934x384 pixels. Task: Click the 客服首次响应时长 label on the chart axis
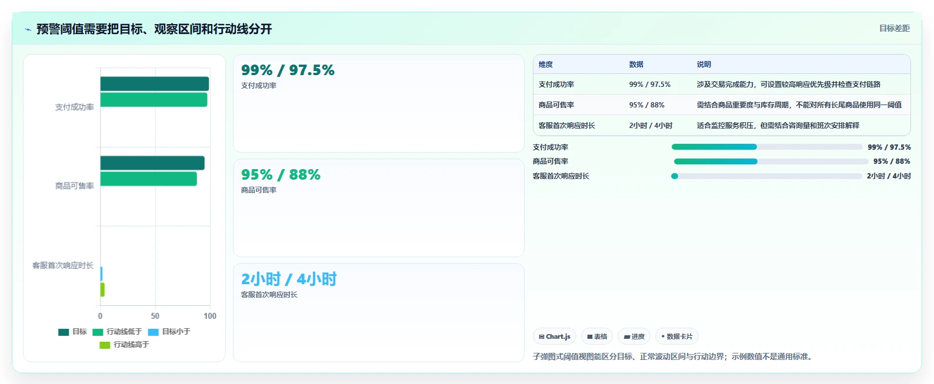[63, 266]
